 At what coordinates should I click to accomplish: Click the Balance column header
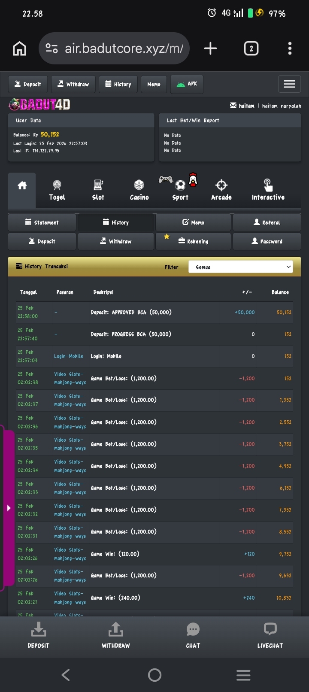click(x=280, y=292)
